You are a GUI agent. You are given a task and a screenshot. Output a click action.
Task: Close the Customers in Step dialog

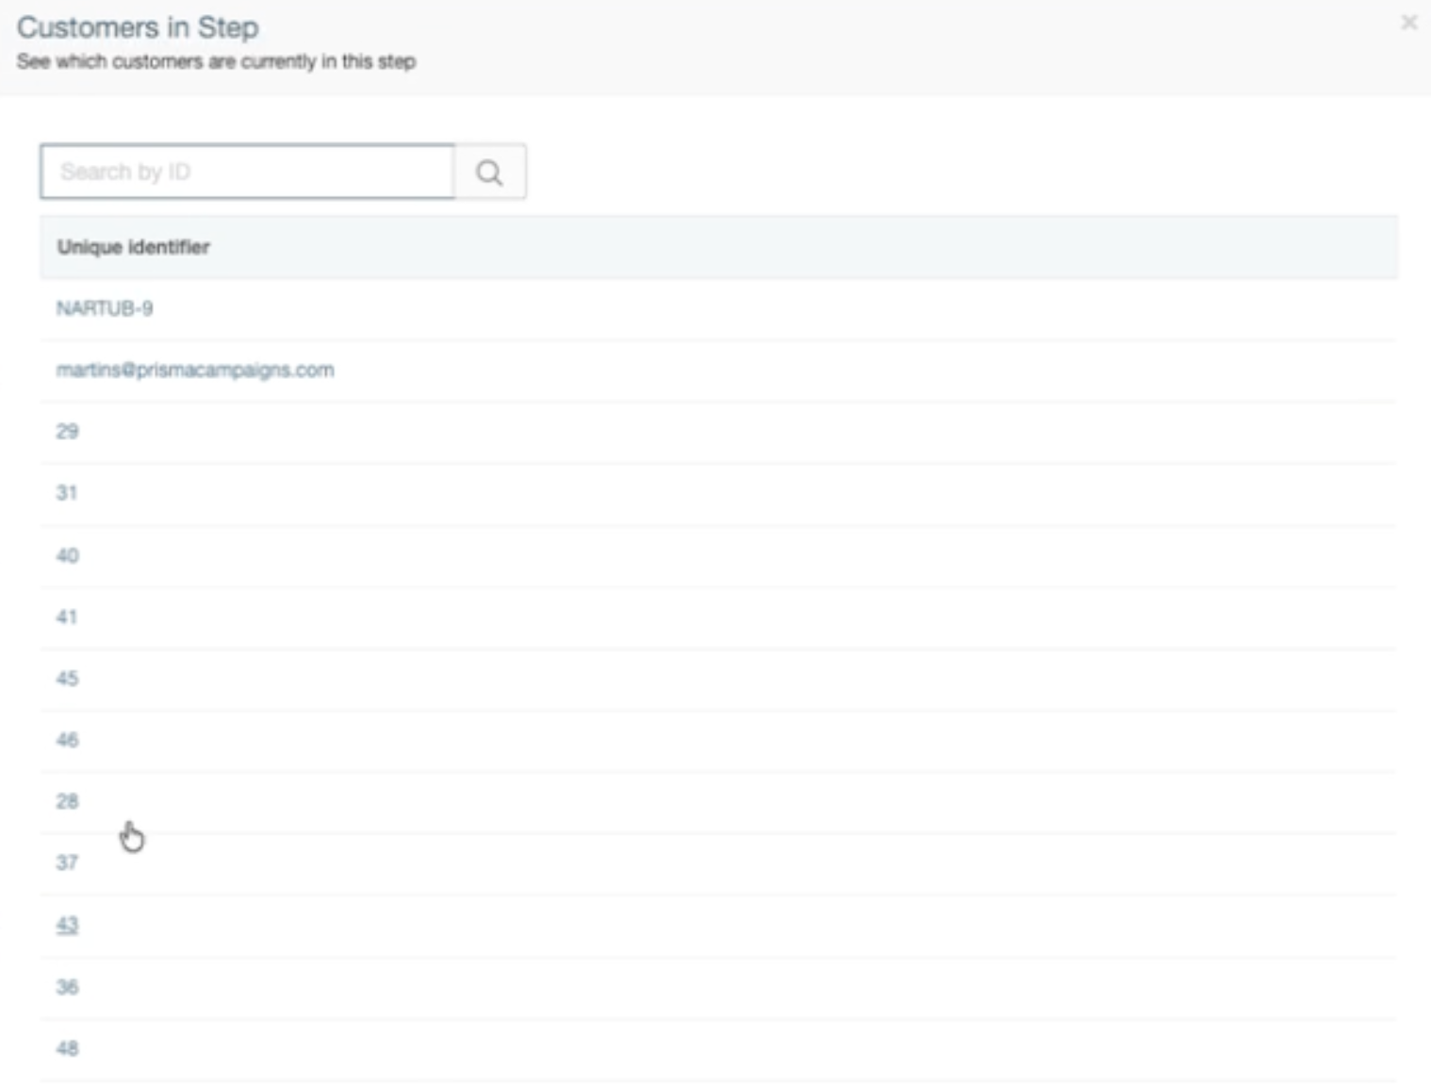[x=1408, y=22]
